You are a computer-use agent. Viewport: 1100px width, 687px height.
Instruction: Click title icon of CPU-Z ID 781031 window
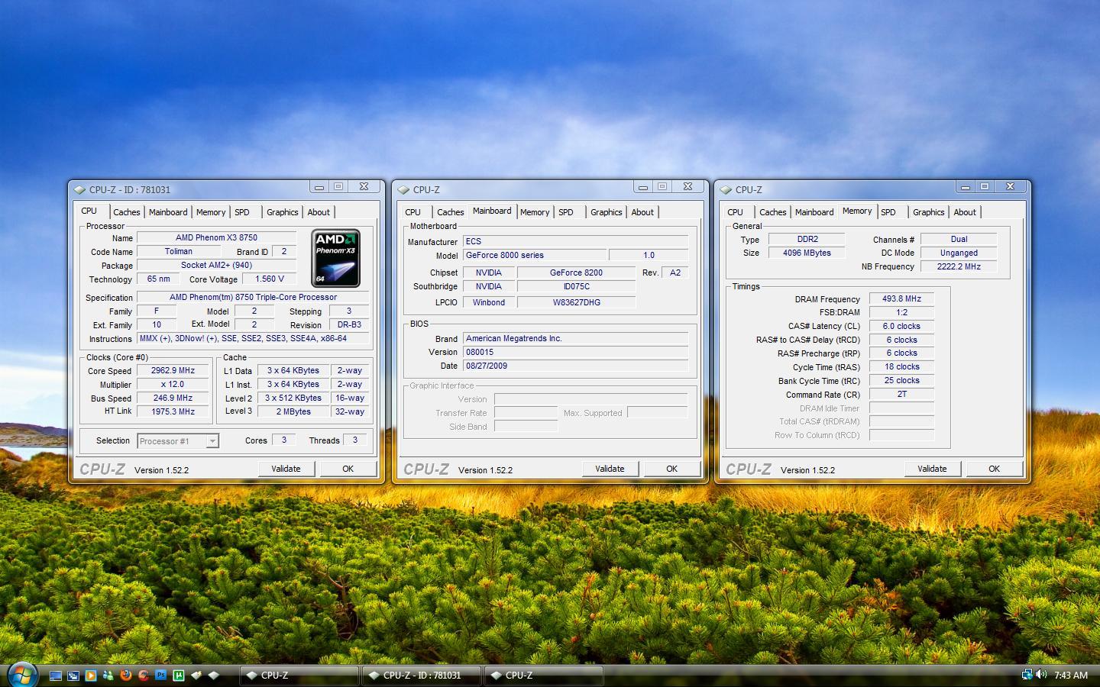pos(79,190)
